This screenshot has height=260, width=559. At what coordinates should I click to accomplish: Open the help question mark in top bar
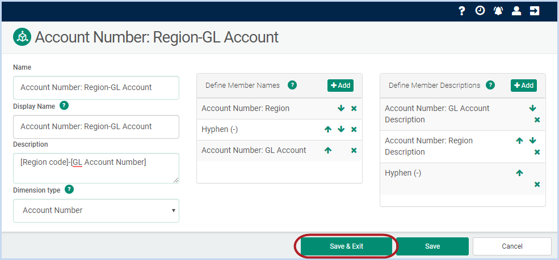[462, 11]
